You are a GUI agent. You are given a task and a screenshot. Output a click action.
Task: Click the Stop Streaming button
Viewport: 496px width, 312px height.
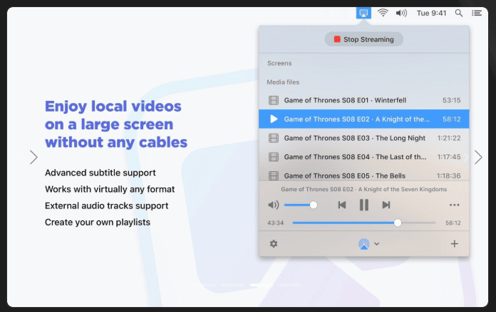coord(363,39)
